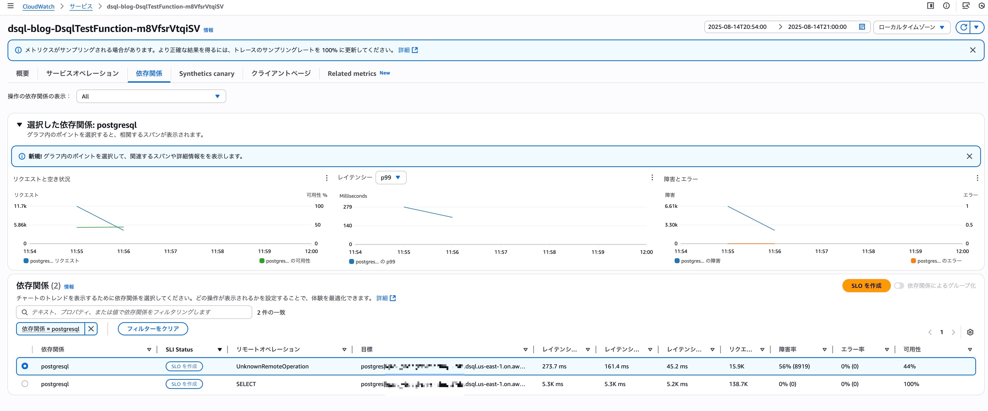Go to previous page of dependencies
Screen dimensions: 988x411
[930, 332]
